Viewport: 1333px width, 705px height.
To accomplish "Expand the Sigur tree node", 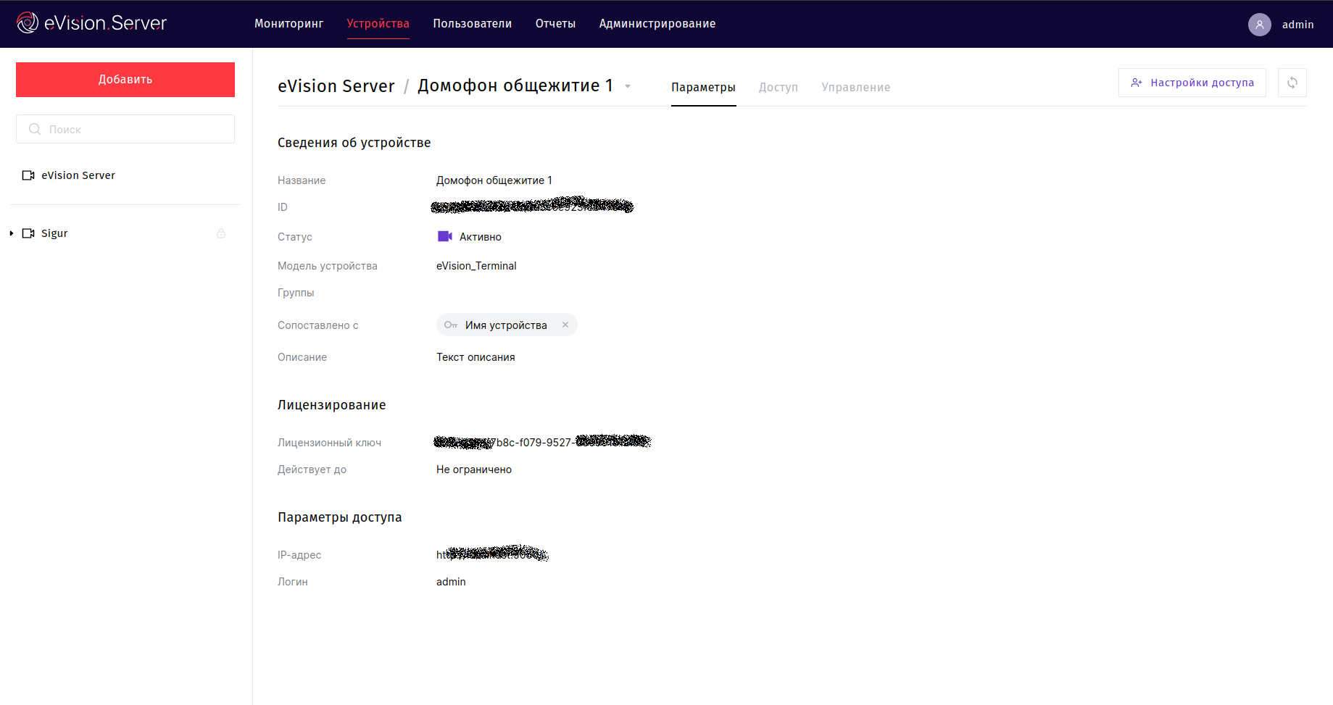I will [x=12, y=233].
